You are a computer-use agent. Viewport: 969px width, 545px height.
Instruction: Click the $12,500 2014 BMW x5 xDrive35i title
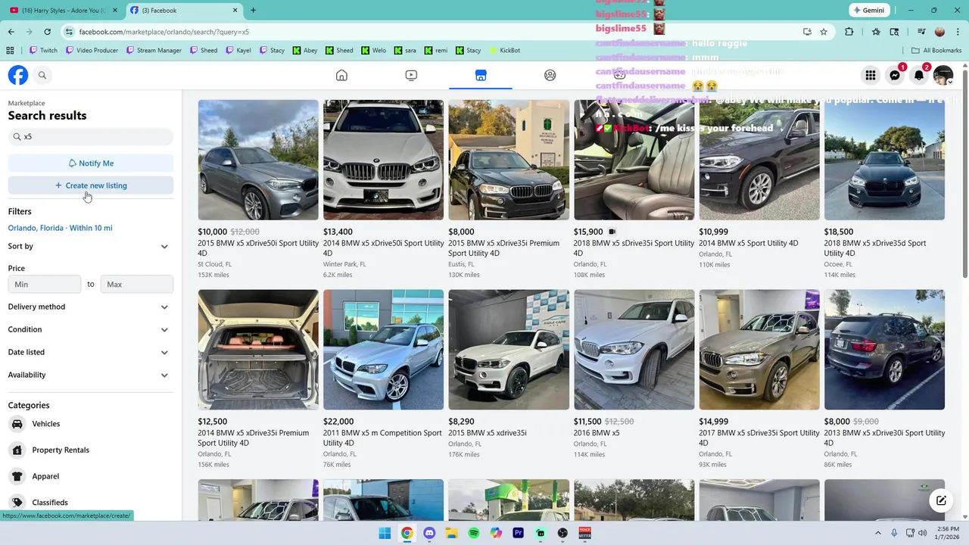pos(253,438)
